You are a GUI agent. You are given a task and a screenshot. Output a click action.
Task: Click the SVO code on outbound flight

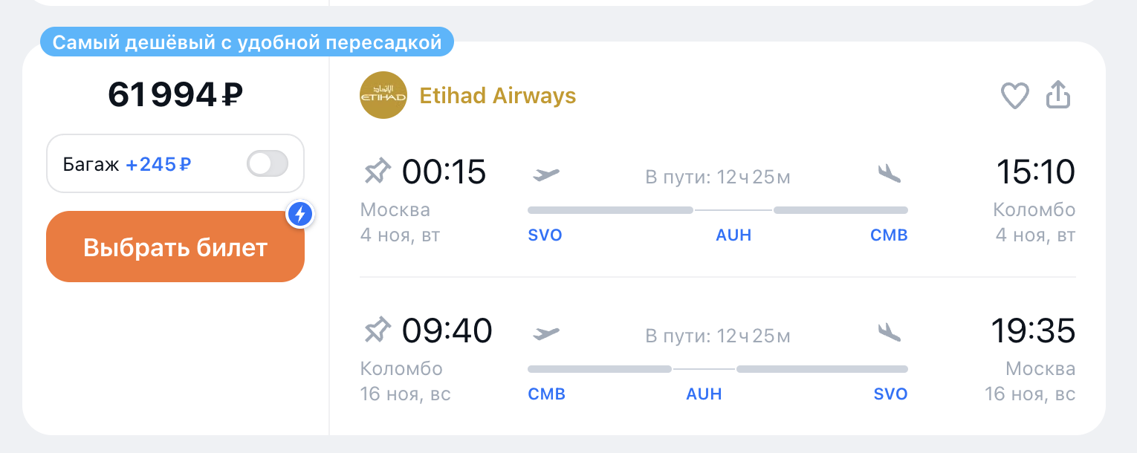[x=545, y=235]
